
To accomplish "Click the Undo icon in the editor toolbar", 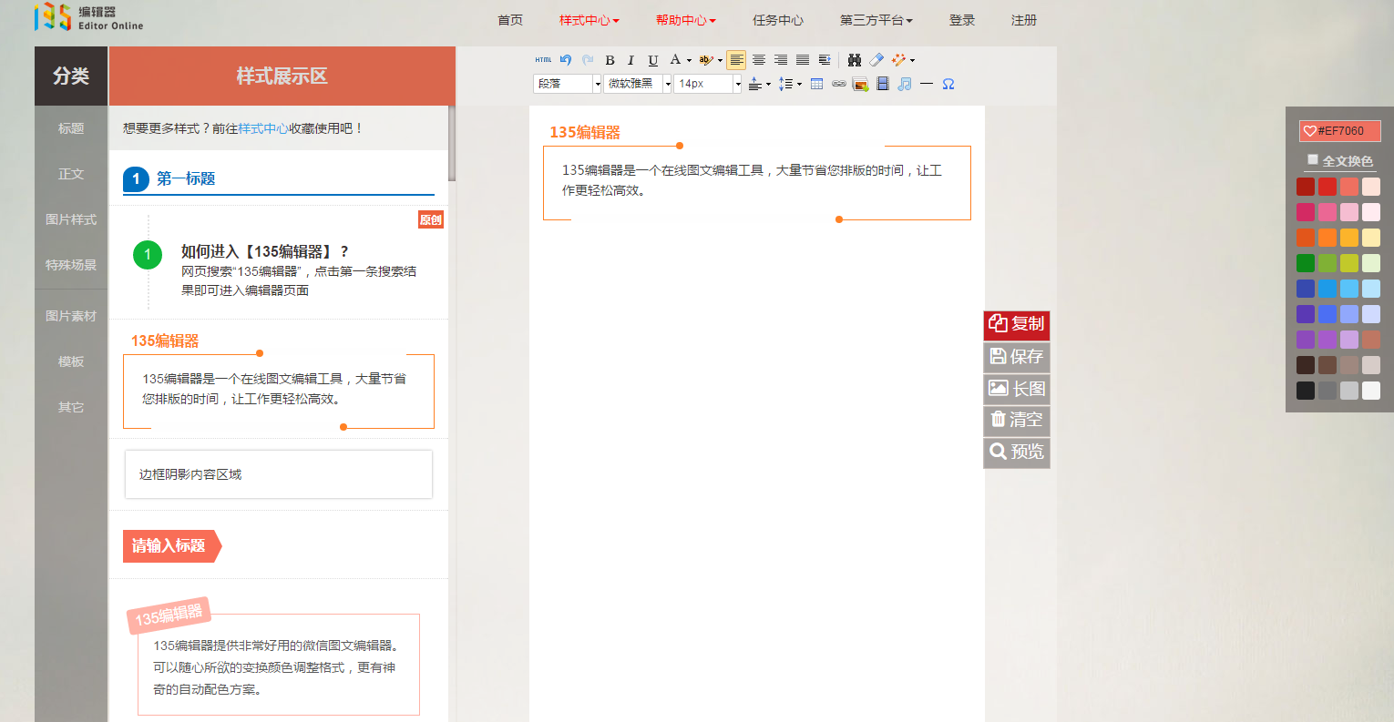I will (x=566, y=59).
